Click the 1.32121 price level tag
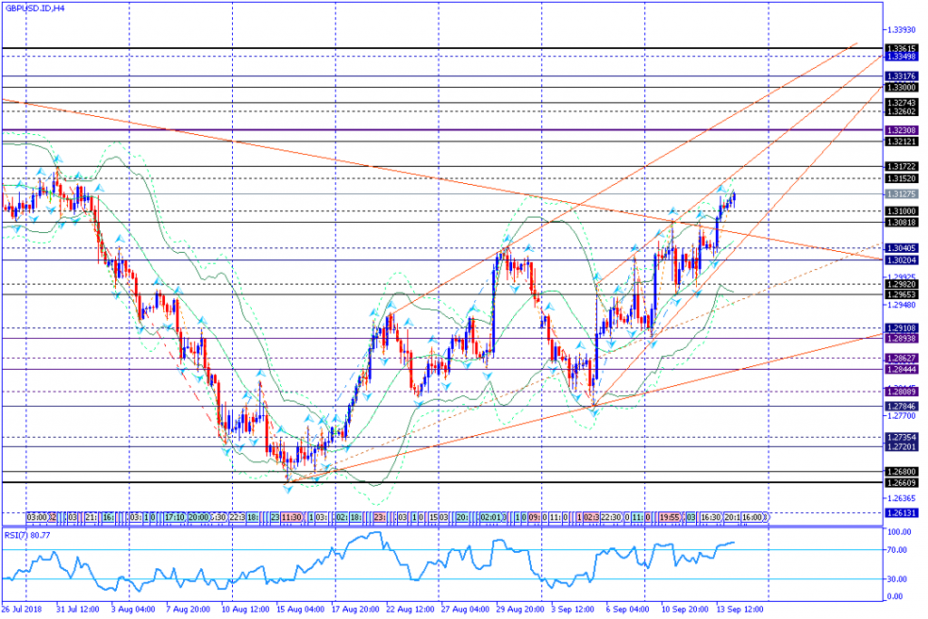This screenshot has height=619, width=928. tap(901, 141)
